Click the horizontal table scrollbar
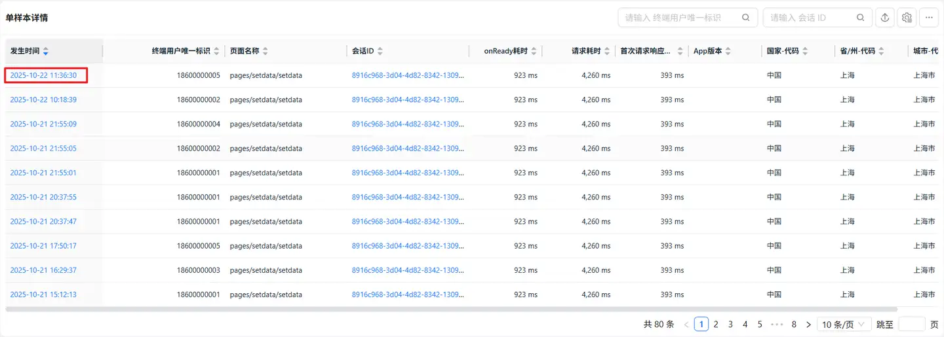The height and width of the screenshot is (337, 944). click(451, 309)
